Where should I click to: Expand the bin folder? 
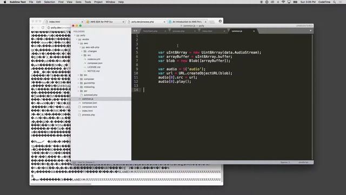[78, 75]
